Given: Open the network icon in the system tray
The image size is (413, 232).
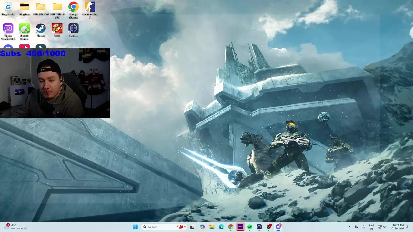Looking at the screenshot, I should [x=380, y=227].
